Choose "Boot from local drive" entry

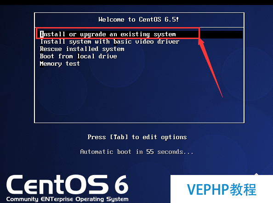tap(78, 56)
